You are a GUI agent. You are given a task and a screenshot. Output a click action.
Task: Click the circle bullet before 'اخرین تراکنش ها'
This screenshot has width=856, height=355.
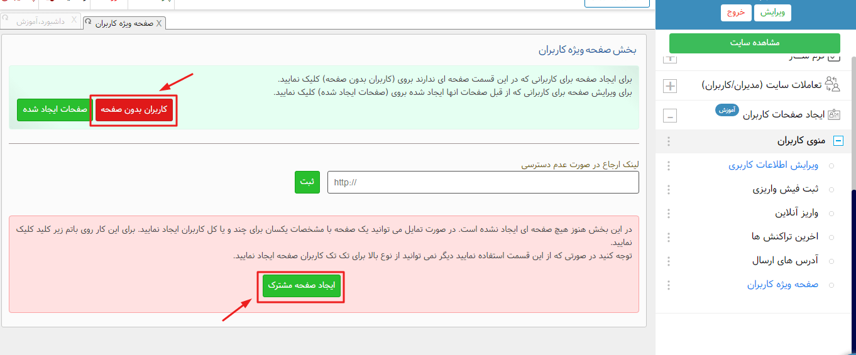click(832, 238)
